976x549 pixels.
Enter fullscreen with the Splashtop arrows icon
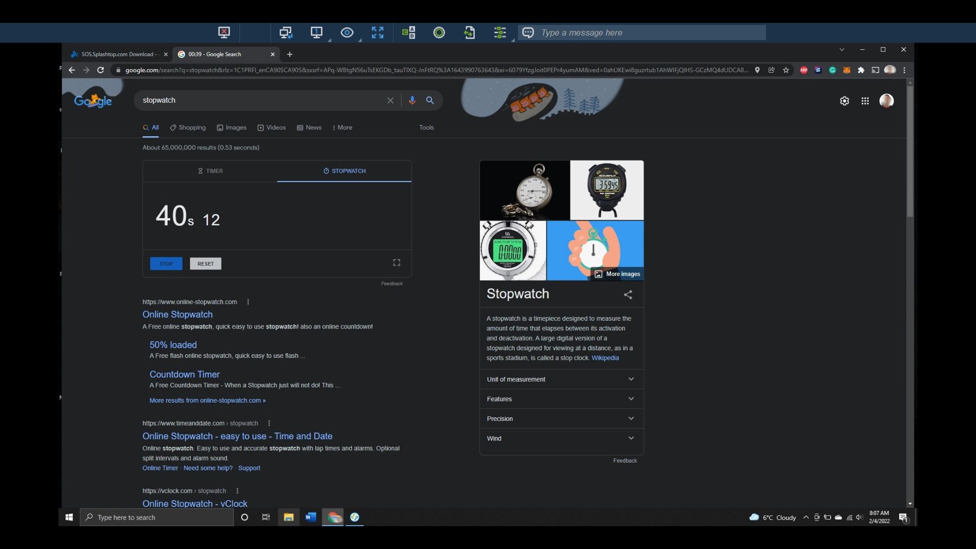377,32
